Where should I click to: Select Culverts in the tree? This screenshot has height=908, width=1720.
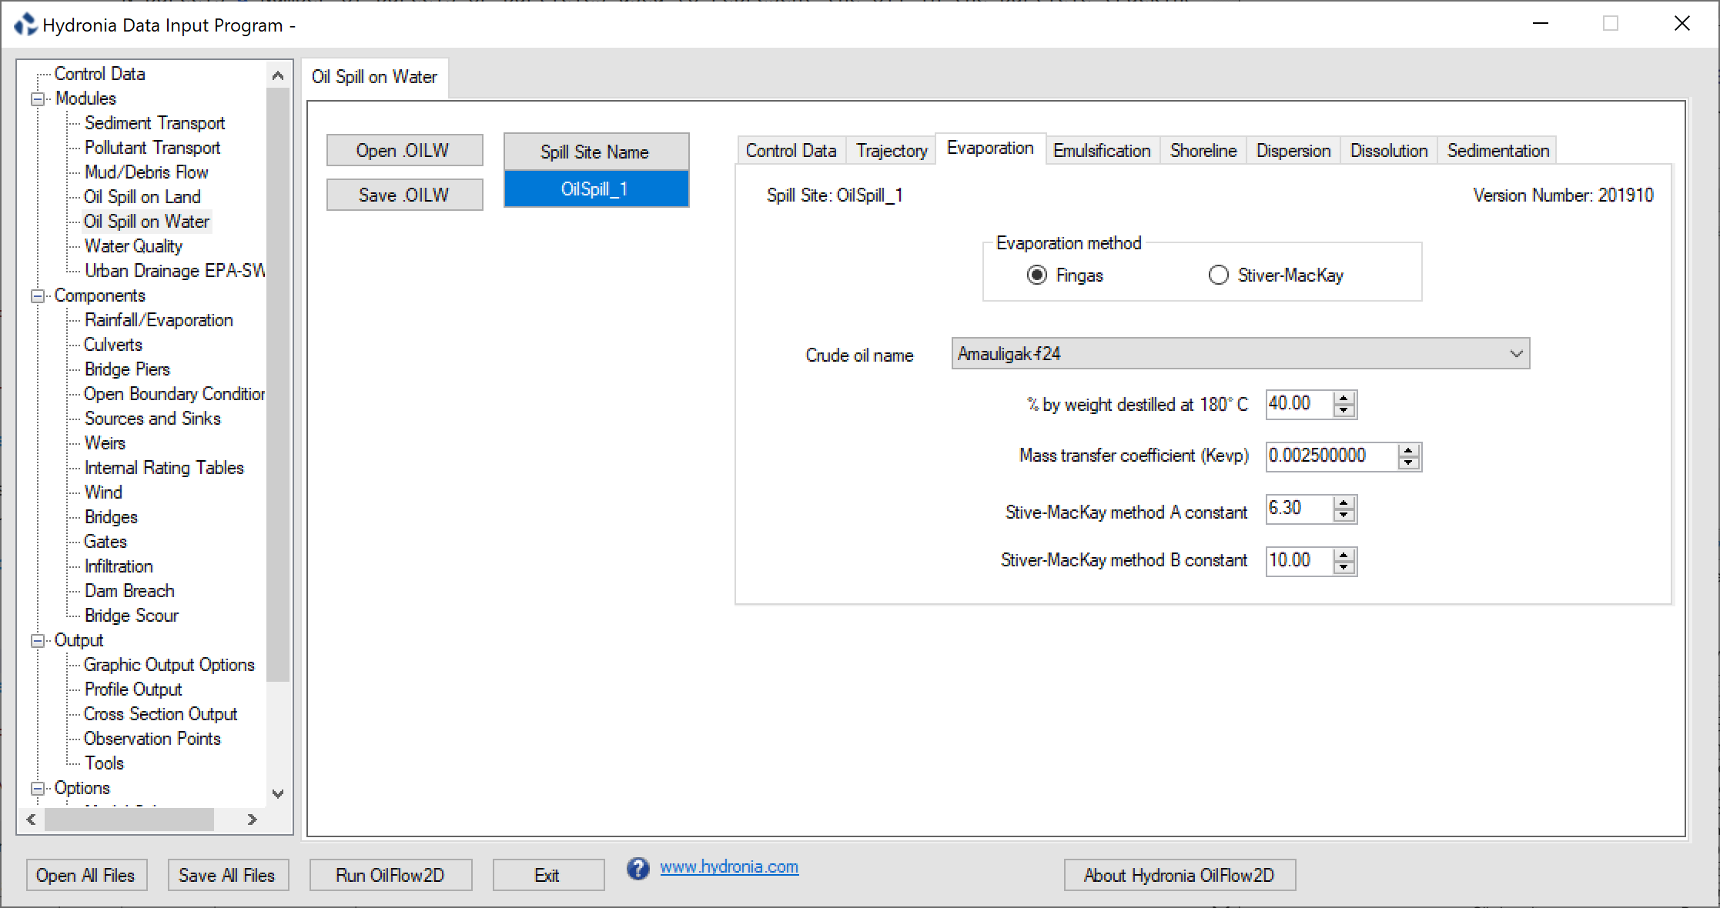(113, 345)
